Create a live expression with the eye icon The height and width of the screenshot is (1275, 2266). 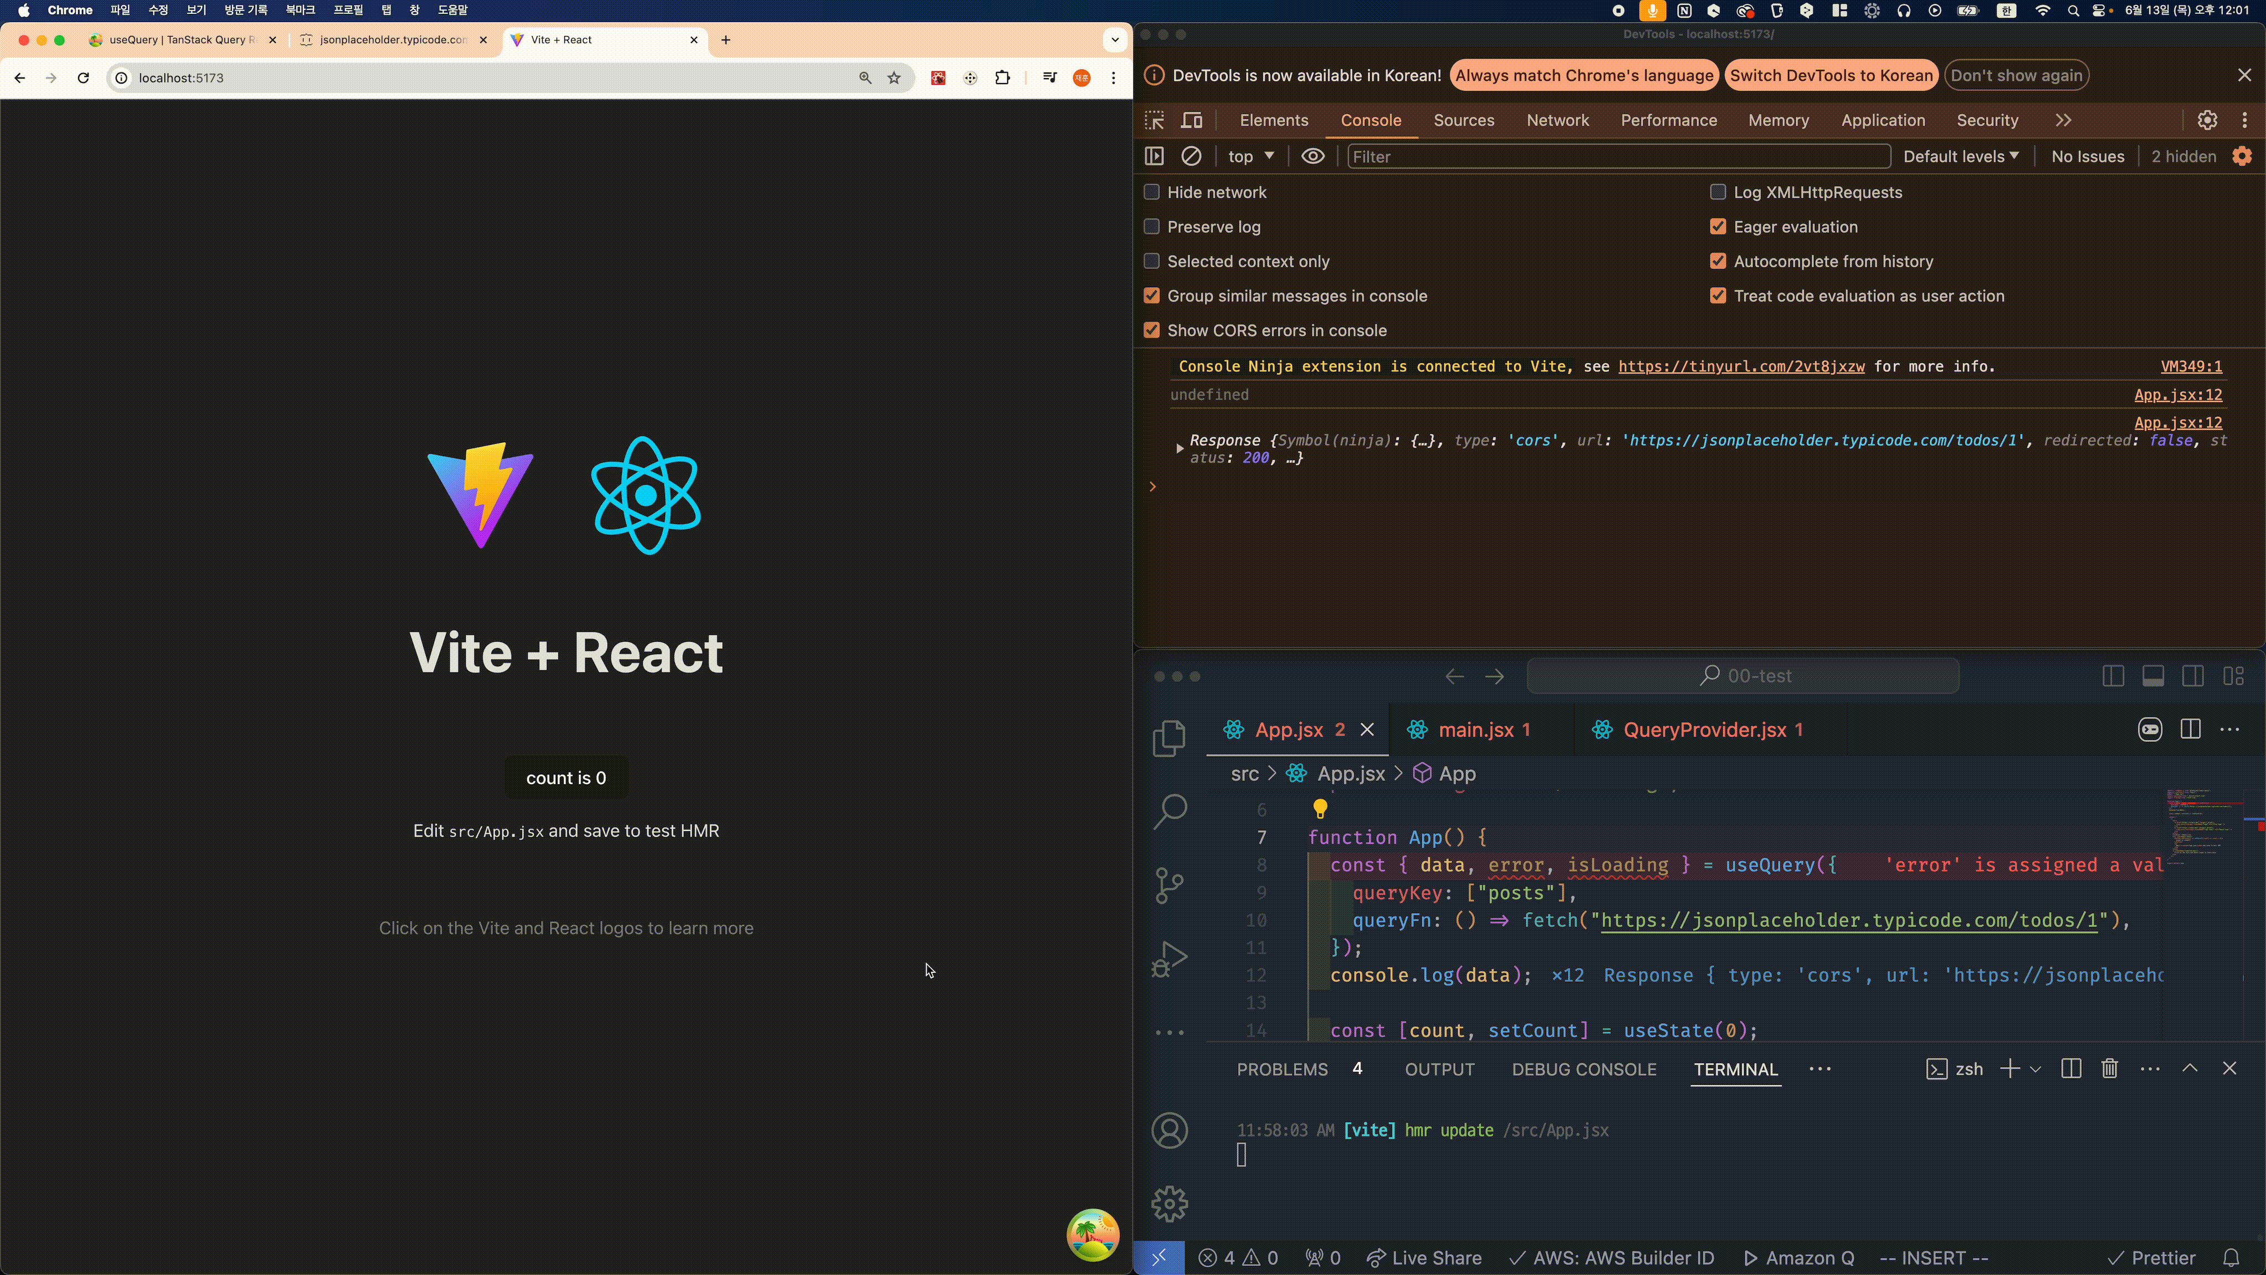pos(1312,156)
